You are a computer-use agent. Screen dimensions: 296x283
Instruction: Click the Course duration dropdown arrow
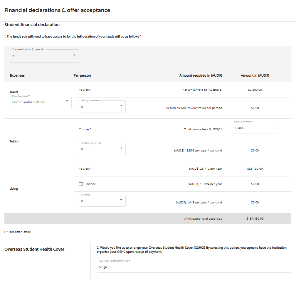tap(74, 55)
